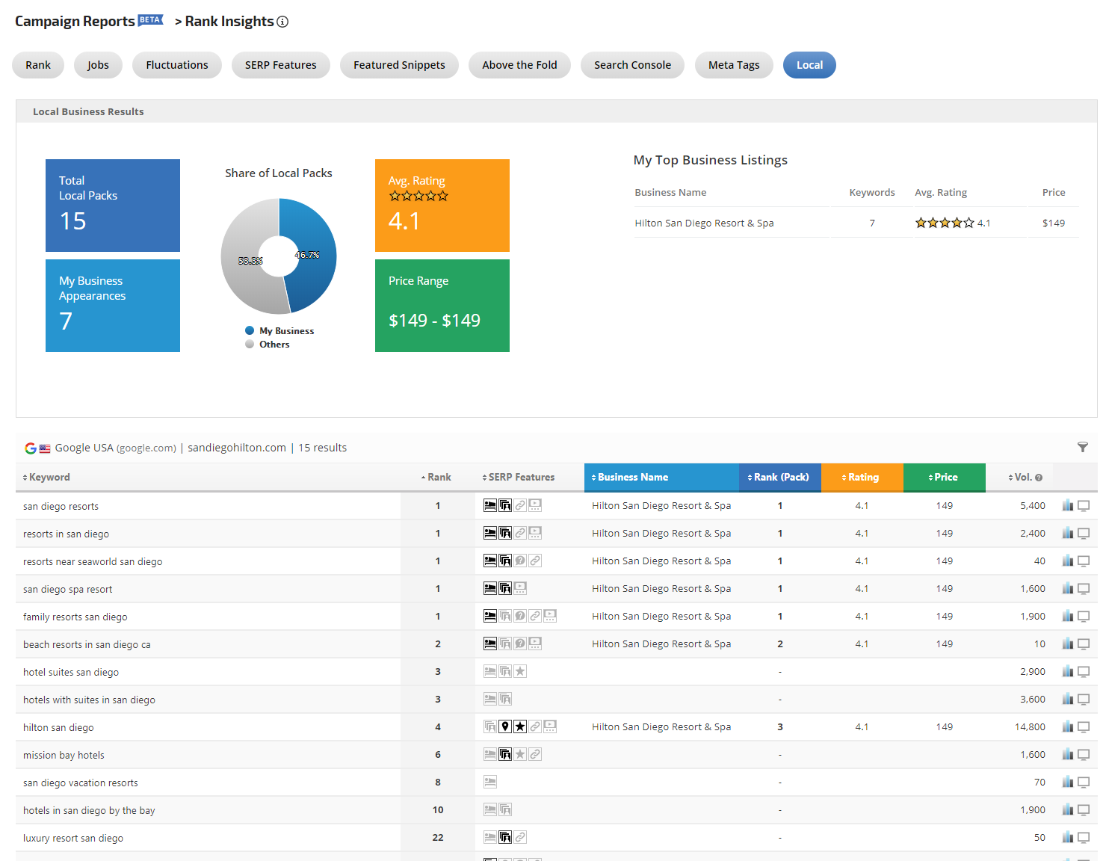Open bar chart icon for mission bay hotels
Screen dimensions: 1106x861
1067,755
